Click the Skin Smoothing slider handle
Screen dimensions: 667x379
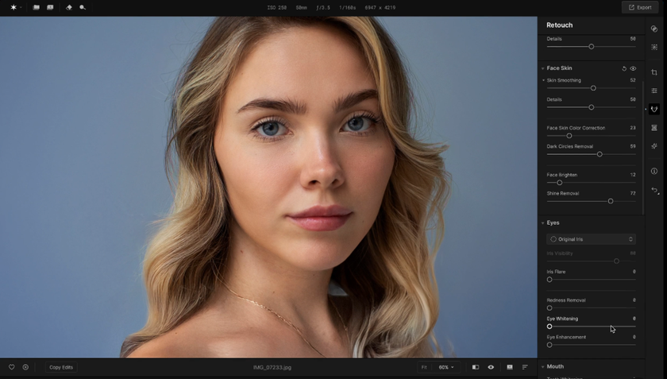[593, 88]
